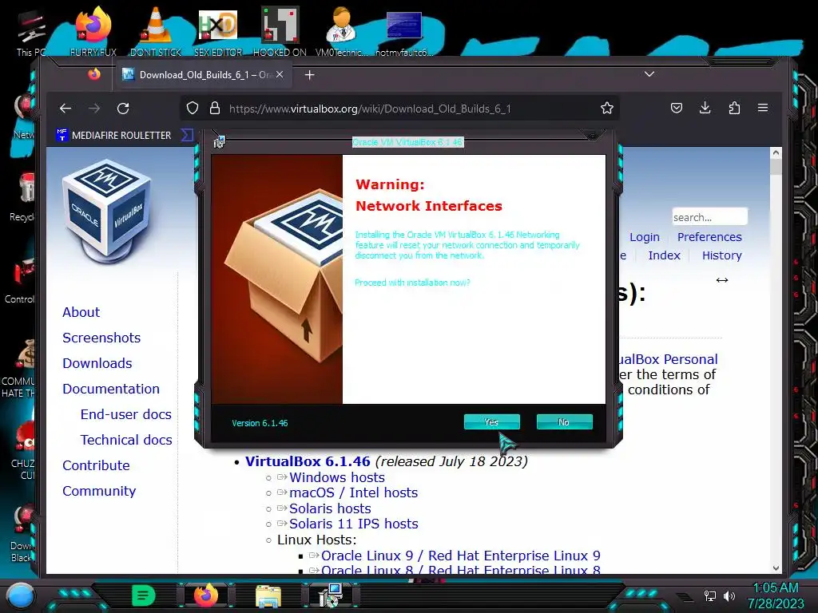Open the End-user docs link
Viewport: 818px width, 613px height.
tap(125, 414)
